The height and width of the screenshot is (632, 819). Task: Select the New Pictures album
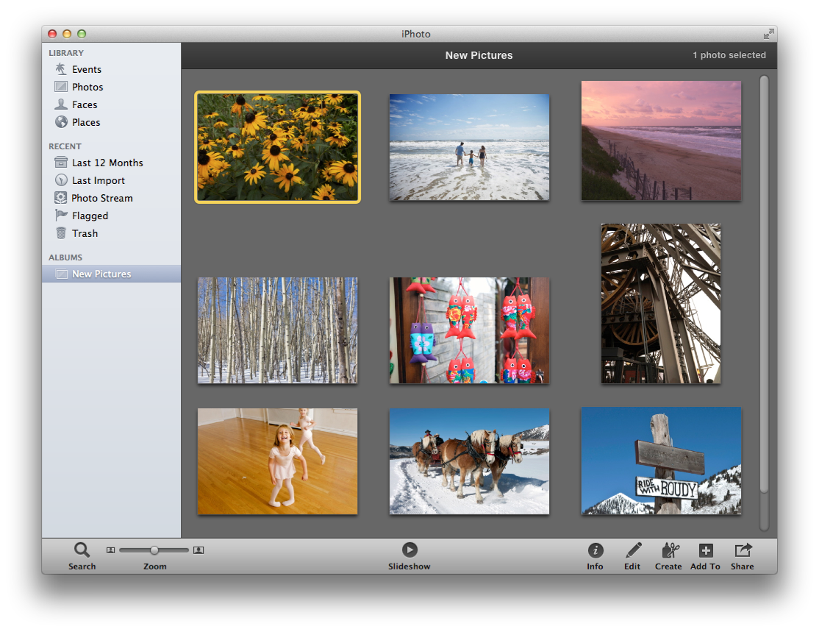pyautogui.click(x=101, y=274)
